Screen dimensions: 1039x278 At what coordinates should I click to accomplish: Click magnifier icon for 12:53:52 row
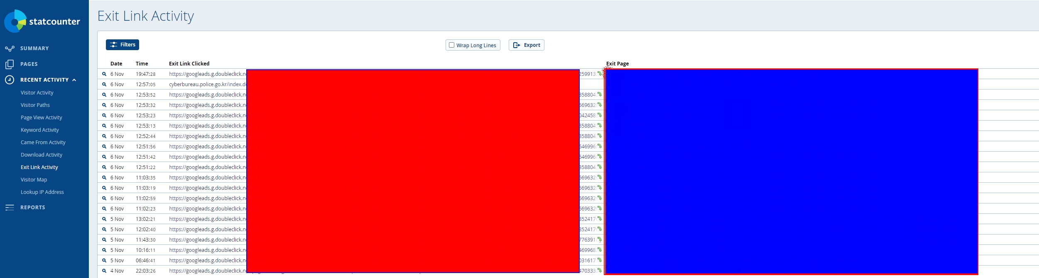[x=104, y=95]
